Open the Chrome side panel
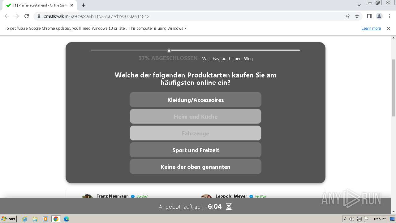The height and width of the screenshot is (223, 396). coord(369,16)
